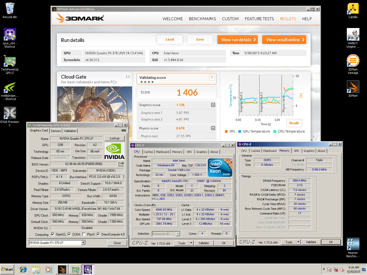
Task: Open the BENCHMARKS tab in 3DMark
Action: (x=202, y=19)
